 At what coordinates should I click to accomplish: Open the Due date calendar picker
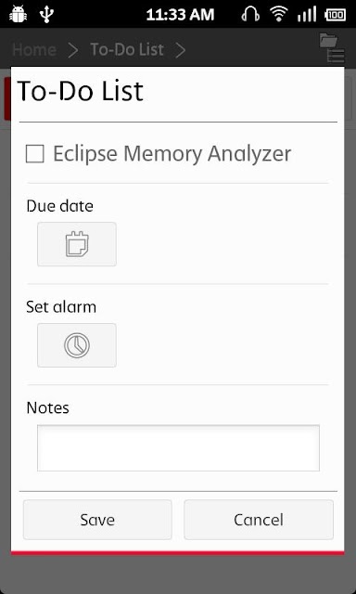pyautogui.click(x=77, y=244)
